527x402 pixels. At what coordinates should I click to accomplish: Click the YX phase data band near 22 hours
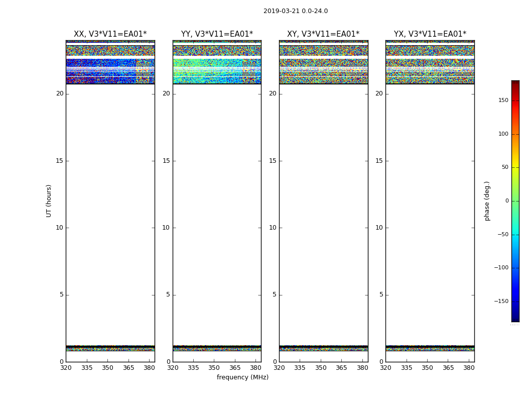pyautogui.click(x=430, y=71)
